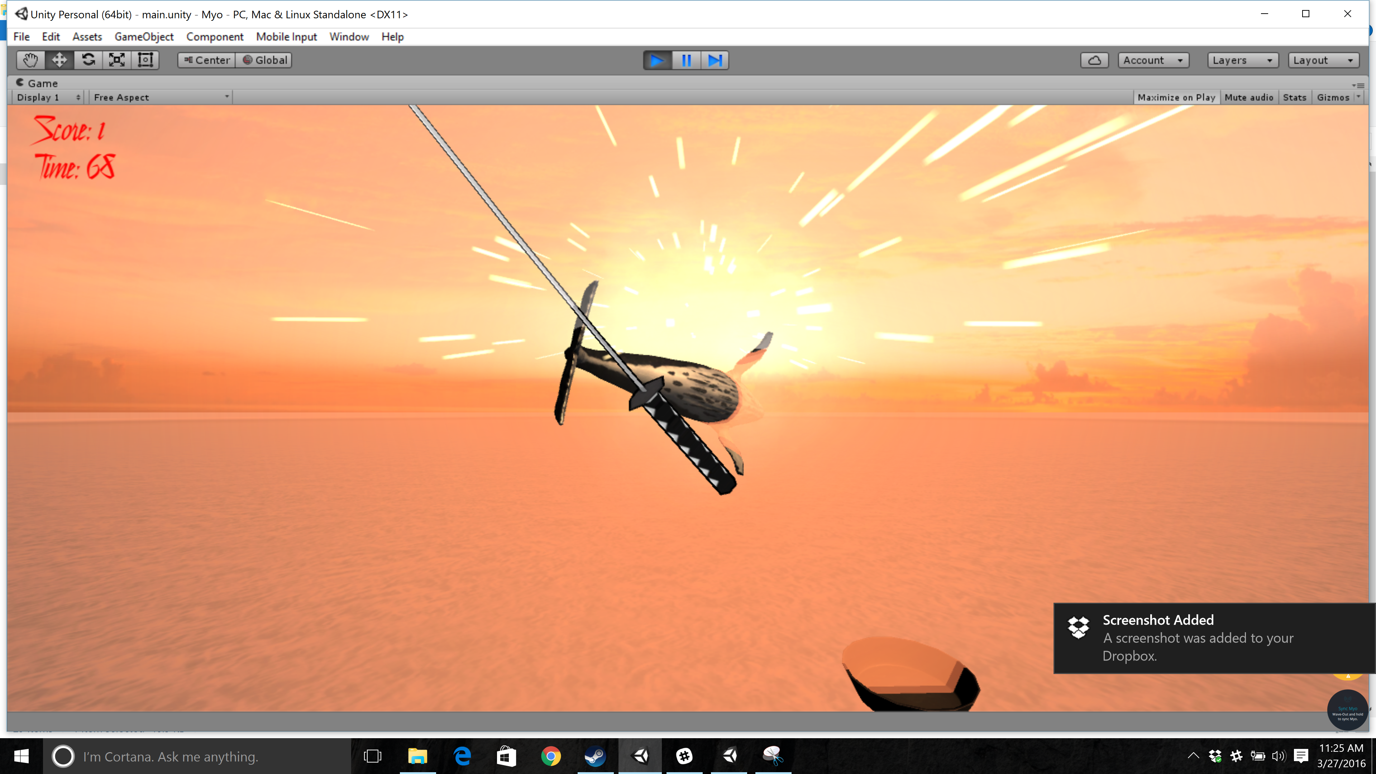Screen dimensions: 1376x774
Task: Click the Gizmos button
Action: 1333,97
